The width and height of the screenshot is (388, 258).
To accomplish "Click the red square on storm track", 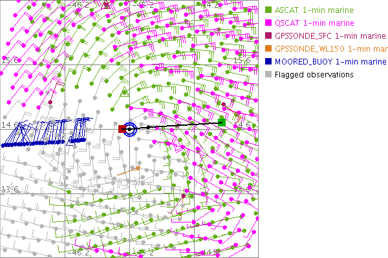I will [122, 129].
